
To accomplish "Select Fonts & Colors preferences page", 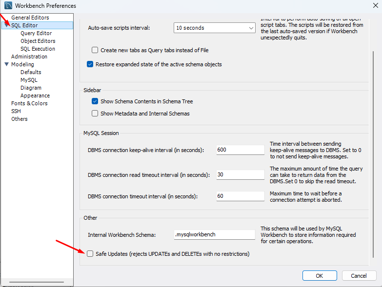I will pyautogui.click(x=29, y=103).
